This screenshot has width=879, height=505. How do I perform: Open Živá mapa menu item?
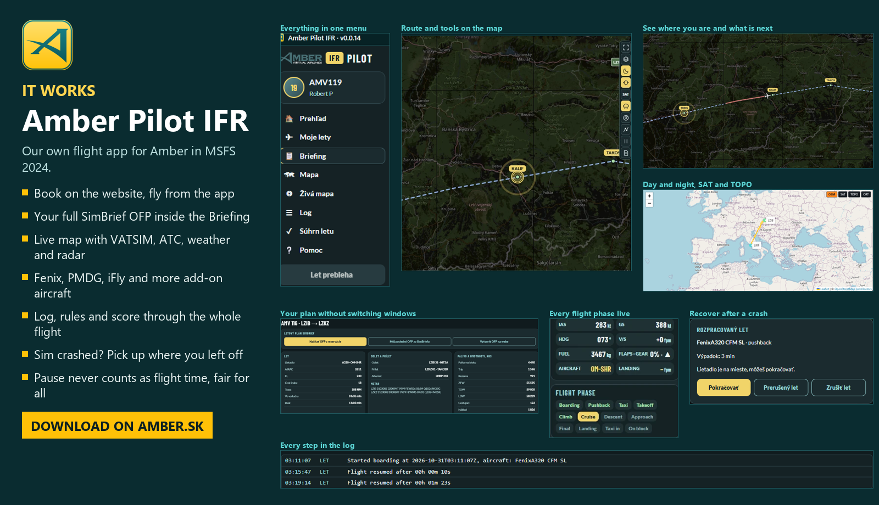tap(333, 194)
